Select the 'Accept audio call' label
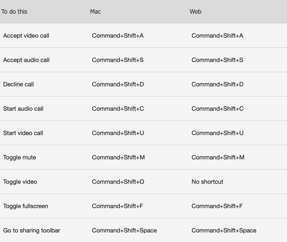 (x=26, y=60)
